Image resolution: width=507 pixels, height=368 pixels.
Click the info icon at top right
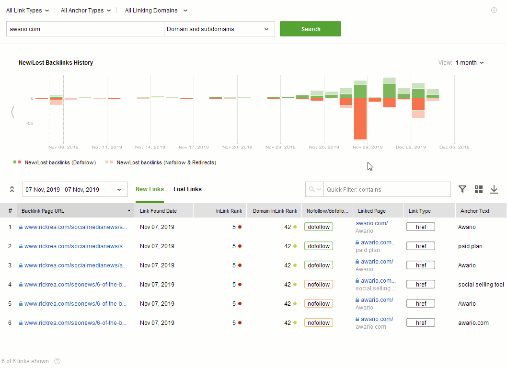pyautogui.click(x=494, y=11)
